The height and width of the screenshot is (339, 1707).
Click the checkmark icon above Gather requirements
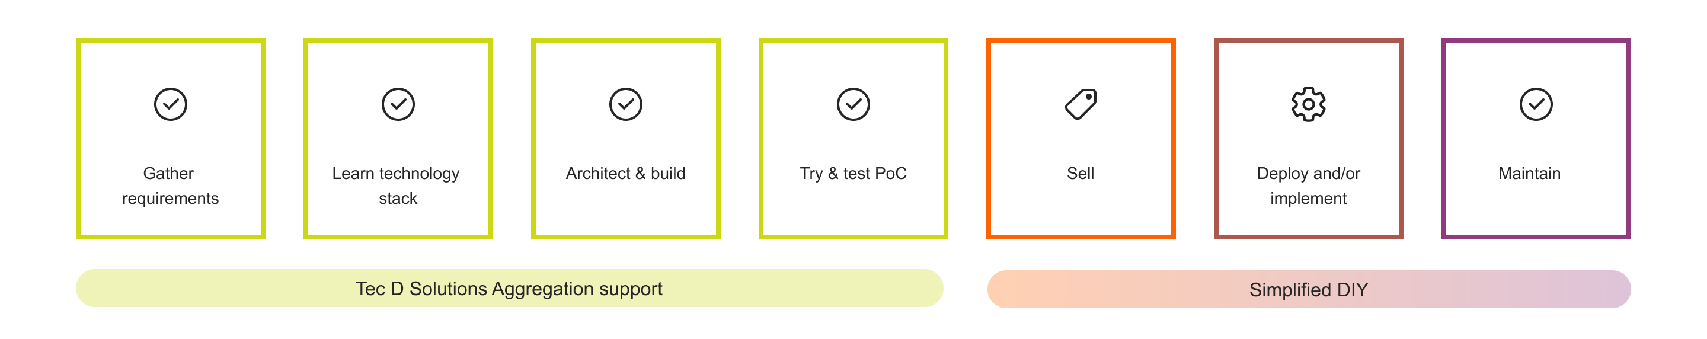170,104
